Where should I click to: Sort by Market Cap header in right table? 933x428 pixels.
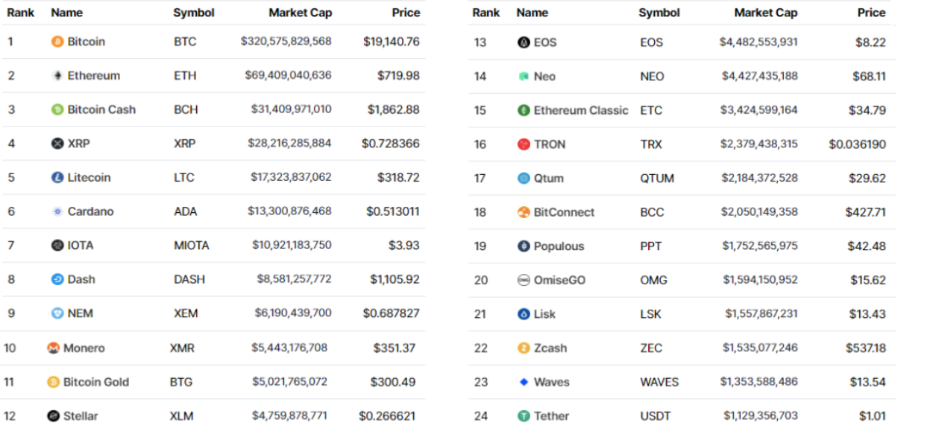pyautogui.click(x=766, y=13)
